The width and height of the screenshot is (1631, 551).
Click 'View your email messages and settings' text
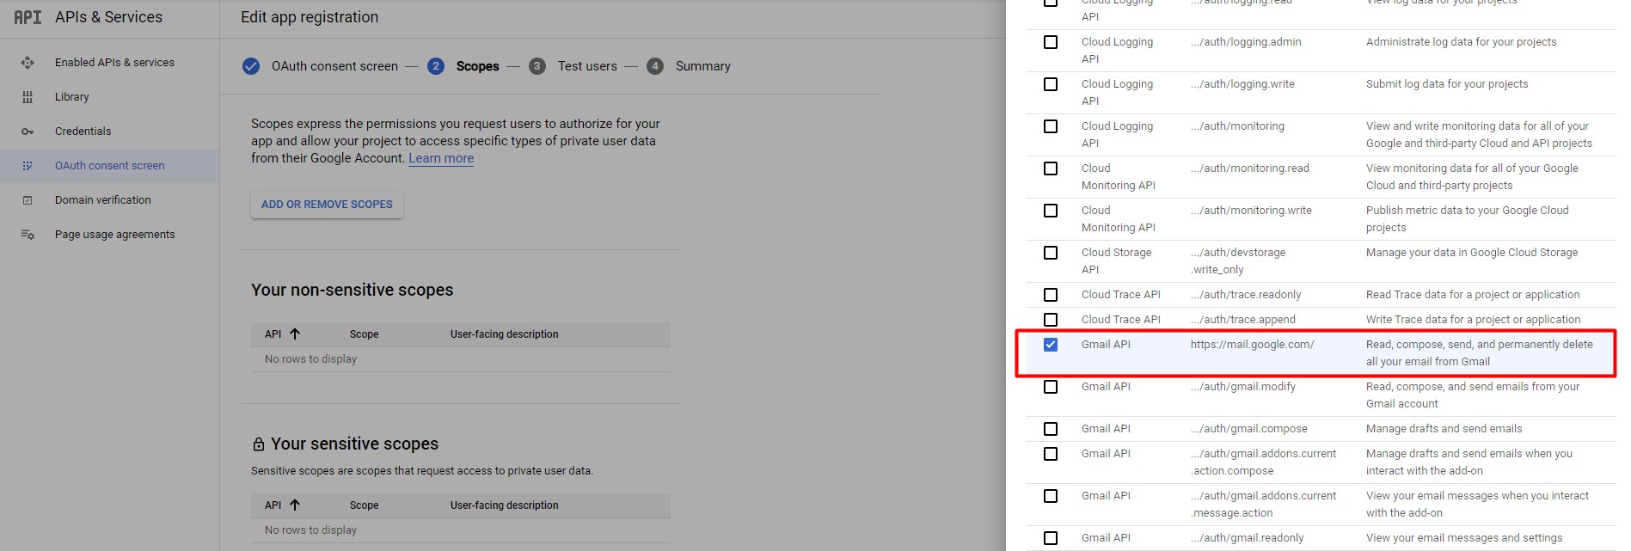(1464, 538)
